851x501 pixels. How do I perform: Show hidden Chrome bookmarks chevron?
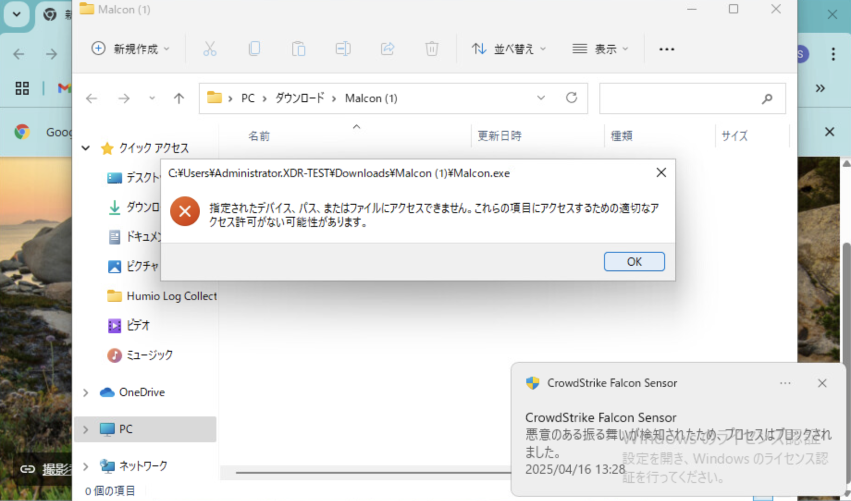click(x=820, y=88)
